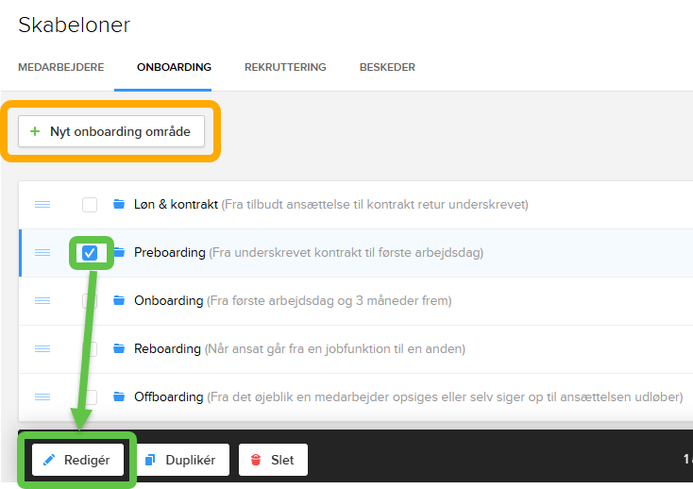693x489 pixels.
Task: Open the Offboarding area name
Action: click(168, 397)
